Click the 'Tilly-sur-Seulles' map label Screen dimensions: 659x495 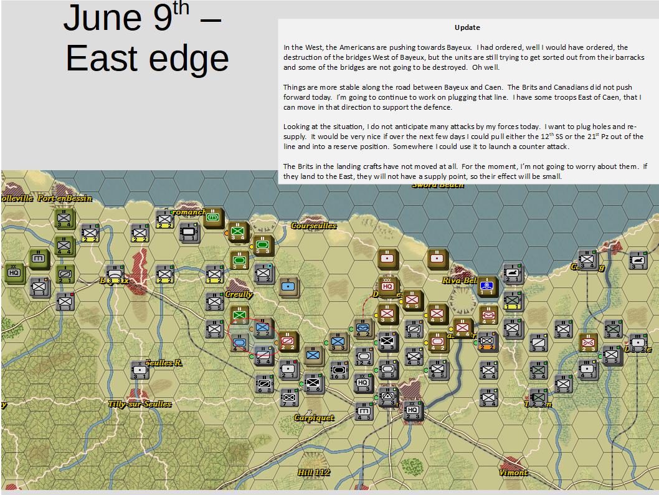(x=140, y=404)
